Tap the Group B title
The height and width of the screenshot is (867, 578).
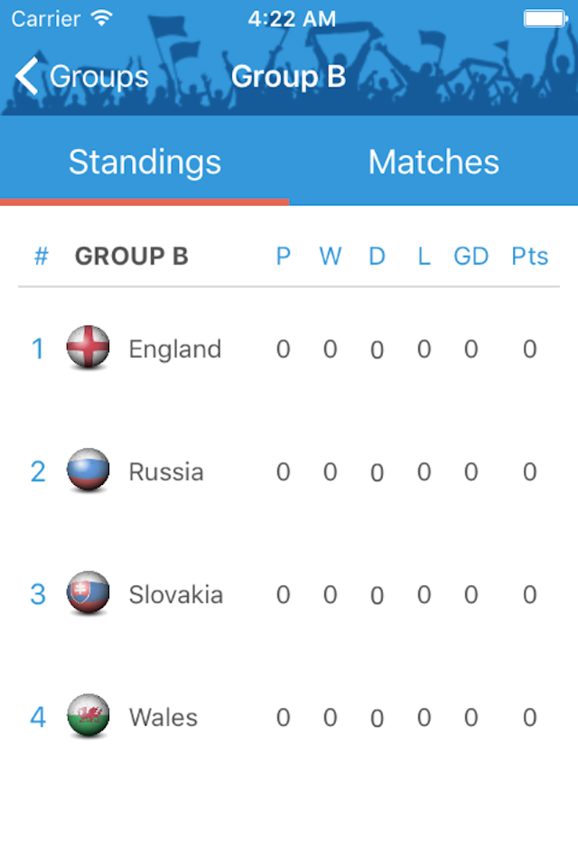point(288,76)
